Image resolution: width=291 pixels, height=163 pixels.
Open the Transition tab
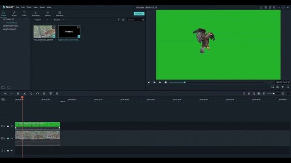(35, 14)
